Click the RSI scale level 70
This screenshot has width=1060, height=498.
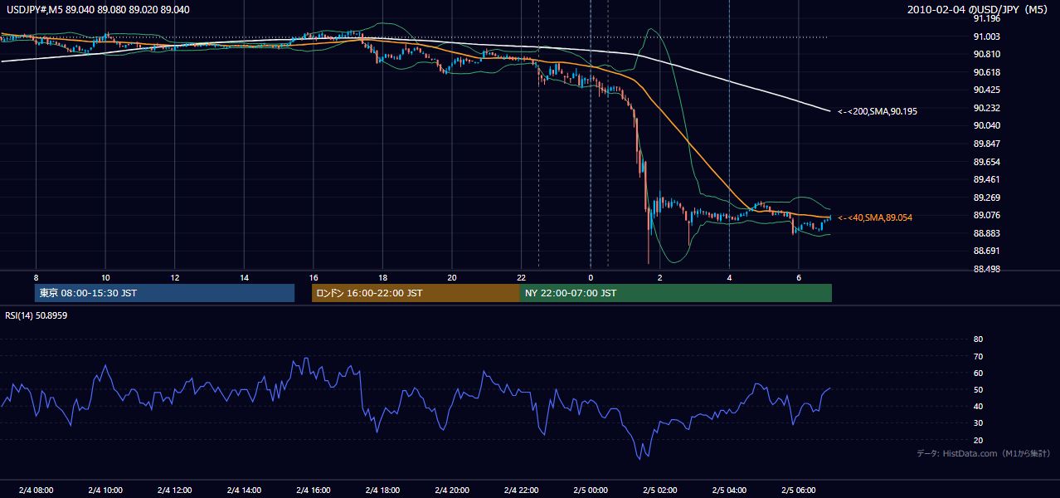pos(978,356)
